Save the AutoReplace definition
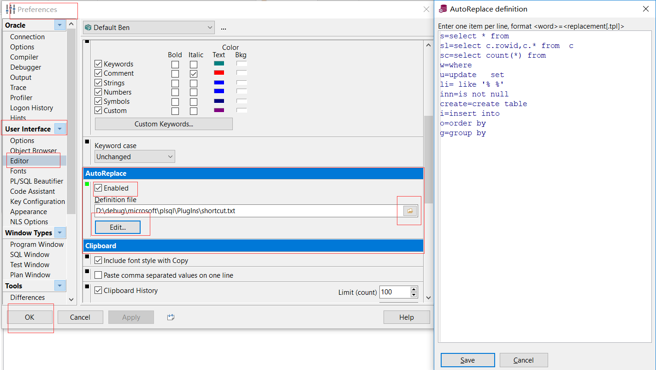The image size is (656, 370). pyautogui.click(x=467, y=360)
